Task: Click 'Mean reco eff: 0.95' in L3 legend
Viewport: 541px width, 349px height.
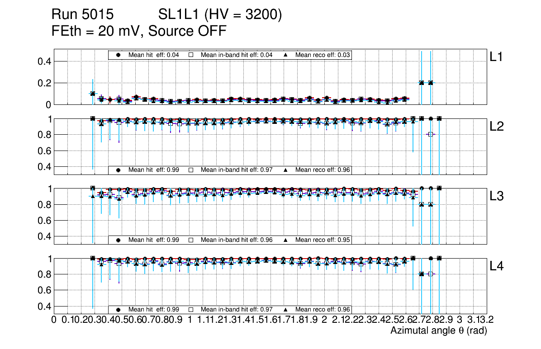Action: coord(323,240)
